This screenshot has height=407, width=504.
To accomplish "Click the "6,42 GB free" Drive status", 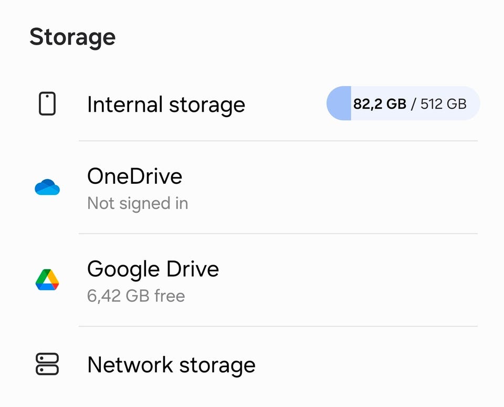I will [x=136, y=296].
